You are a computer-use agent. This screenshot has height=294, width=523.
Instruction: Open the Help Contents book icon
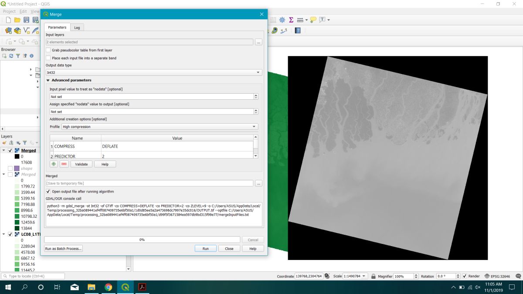[298, 30]
